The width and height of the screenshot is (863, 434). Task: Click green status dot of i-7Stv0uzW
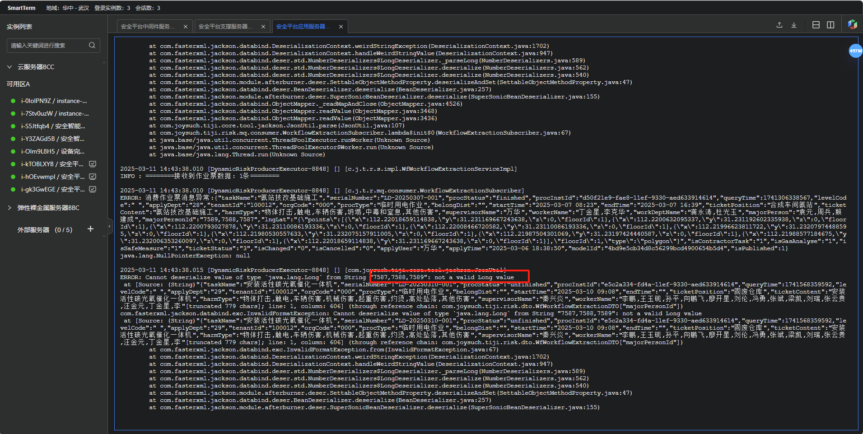tap(13, 113)
